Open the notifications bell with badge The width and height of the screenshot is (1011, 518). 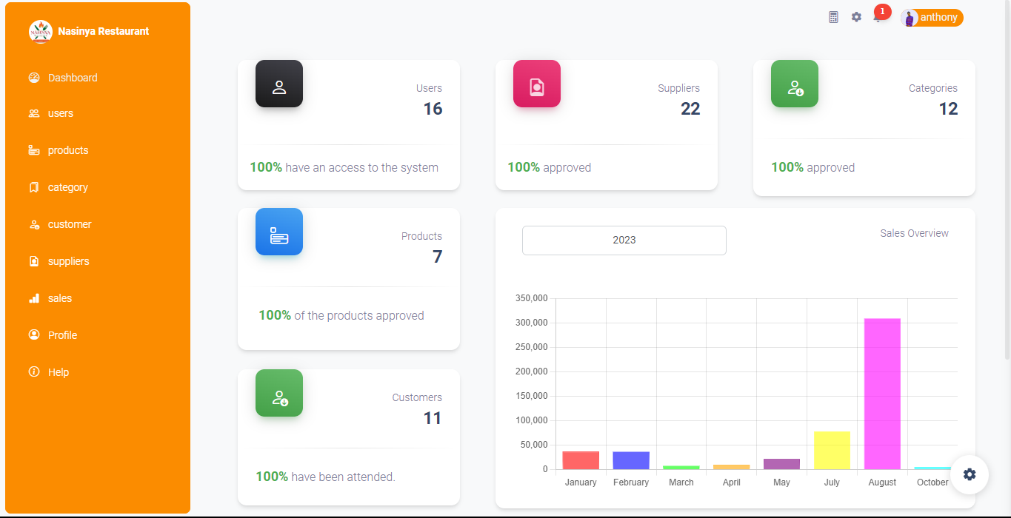point(878,16)
